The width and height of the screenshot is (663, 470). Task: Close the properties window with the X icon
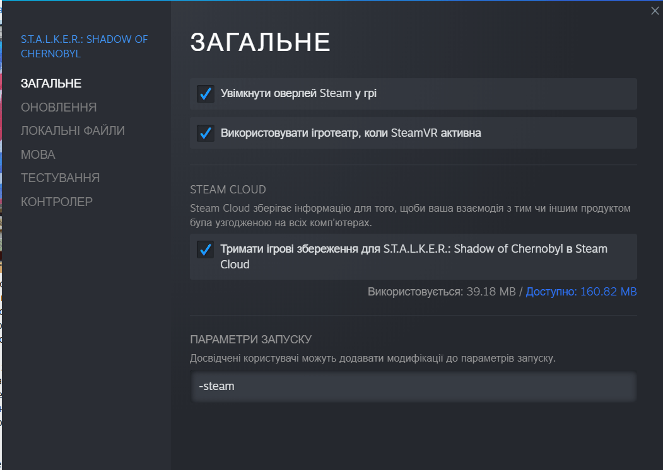tap(655, 11)
